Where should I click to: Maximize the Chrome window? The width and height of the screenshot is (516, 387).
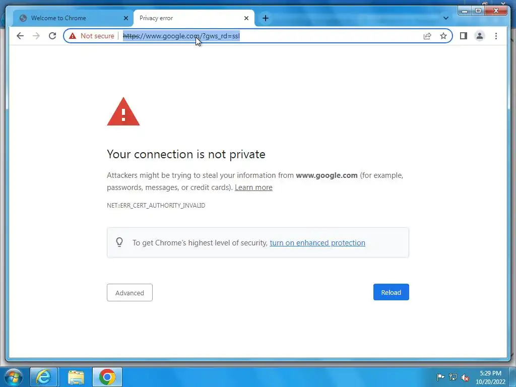click(x=478, y=11)
